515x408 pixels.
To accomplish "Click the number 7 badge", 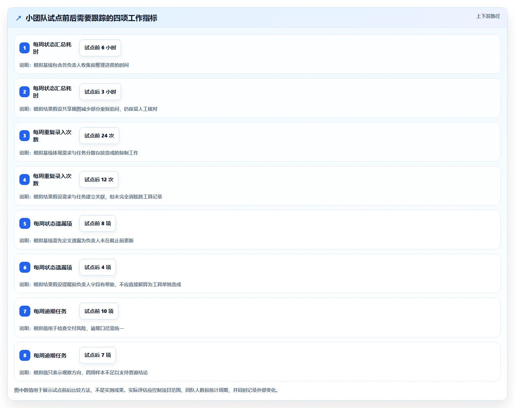I will tap(25, 311).
